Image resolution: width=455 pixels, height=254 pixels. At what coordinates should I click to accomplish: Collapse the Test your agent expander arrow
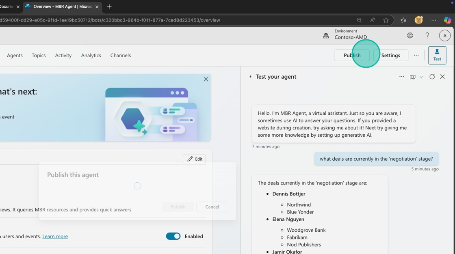click(250, 77)
